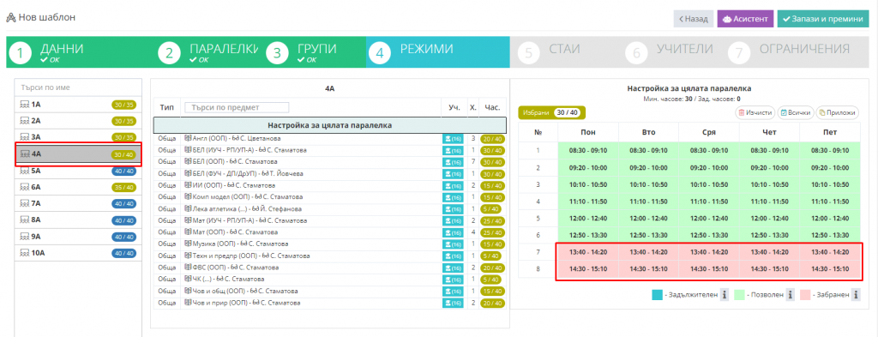This screenshot has width=878, height=337.
Task: Toggle Friday slot 12:00 - 12:40
Action: pyautogui.click(x=830, y=219)
